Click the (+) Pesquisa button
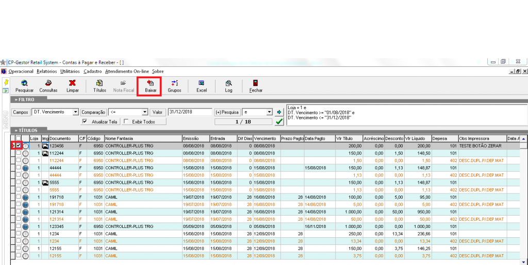This screenshot has width=528, height=265. [227, 112]
